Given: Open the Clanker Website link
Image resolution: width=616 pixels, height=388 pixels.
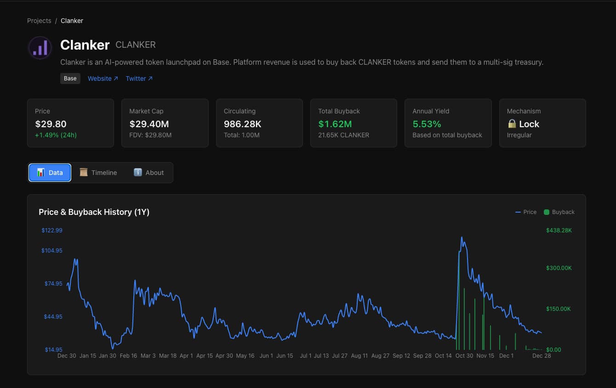Looking at the screenshot, I should pos(100,79).
